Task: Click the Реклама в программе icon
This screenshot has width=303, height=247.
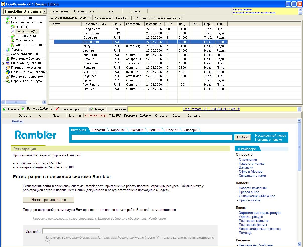Action: 8,77
